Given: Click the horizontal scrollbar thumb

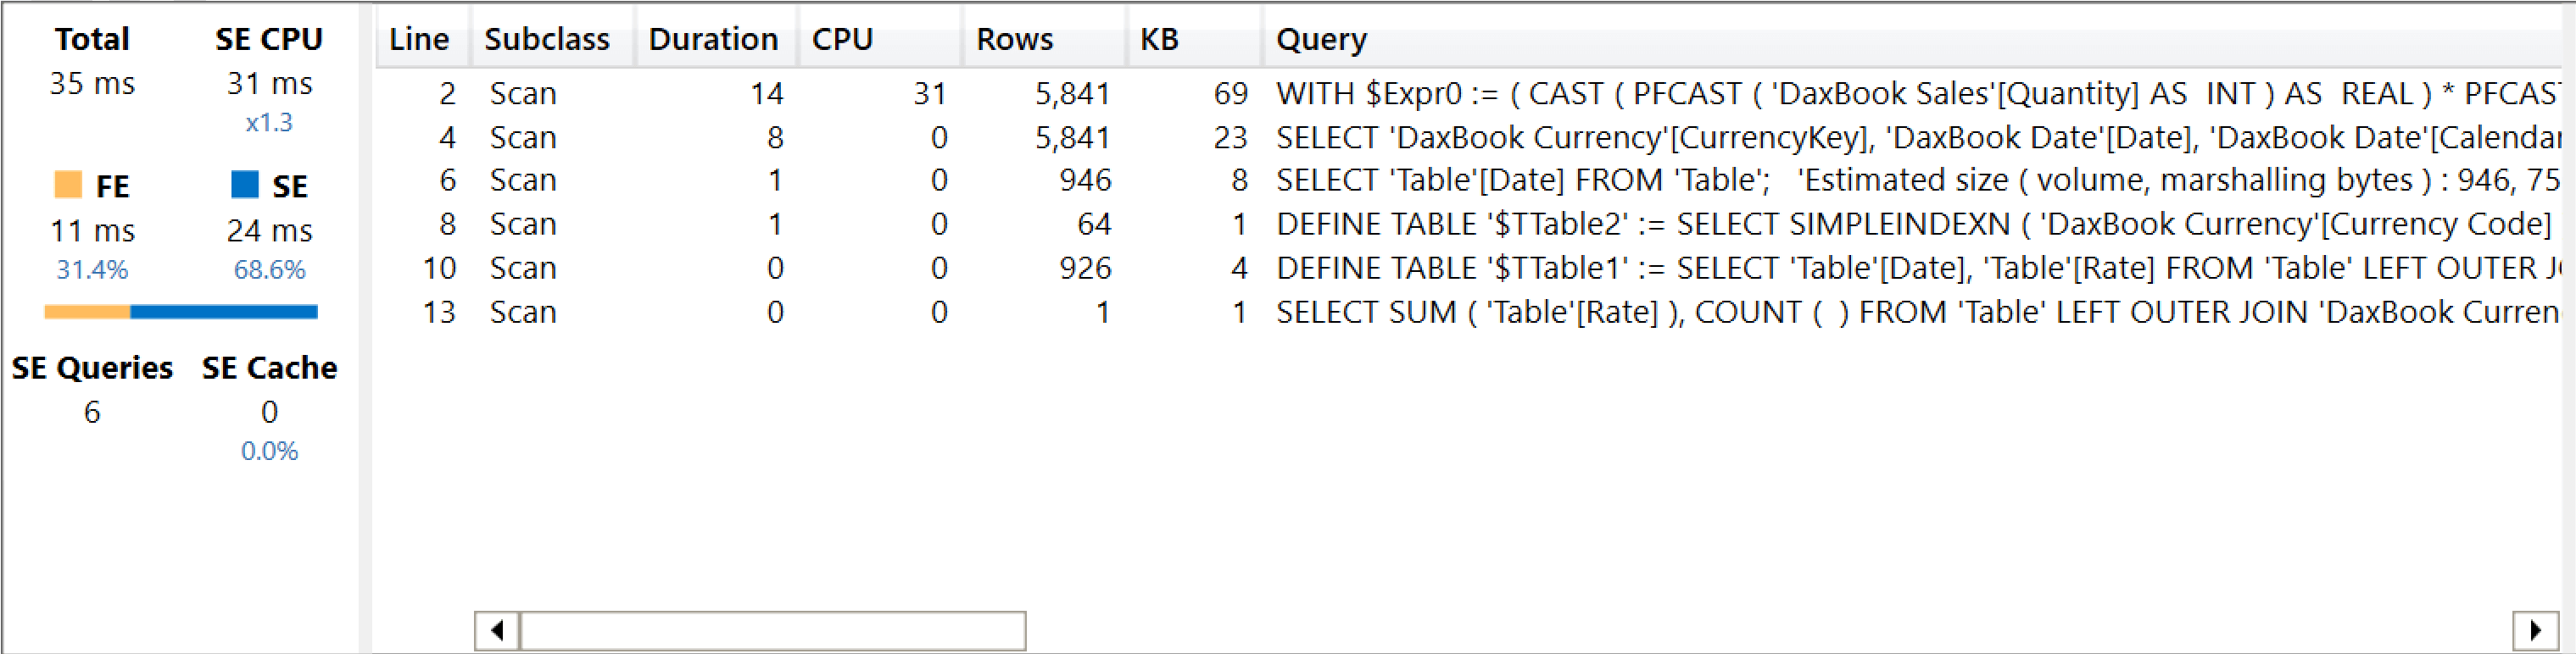Looking at the screenshot, I should click(773, 630).
